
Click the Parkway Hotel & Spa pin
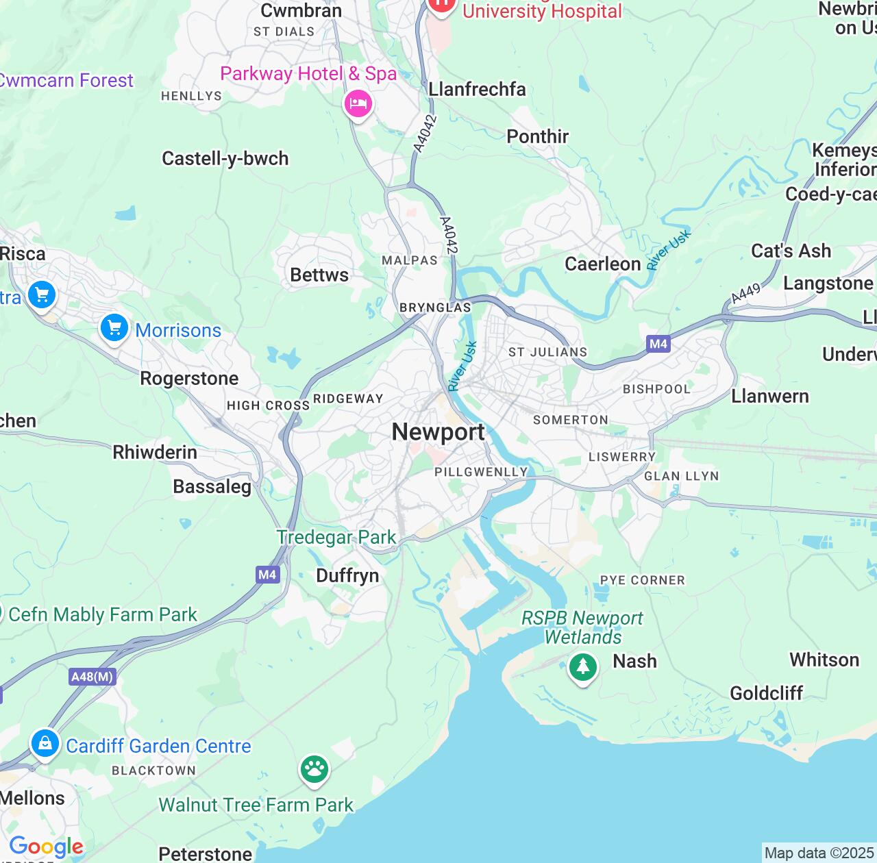coord(358,105)
